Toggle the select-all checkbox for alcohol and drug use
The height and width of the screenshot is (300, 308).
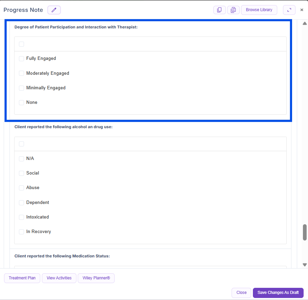point(22,144)
